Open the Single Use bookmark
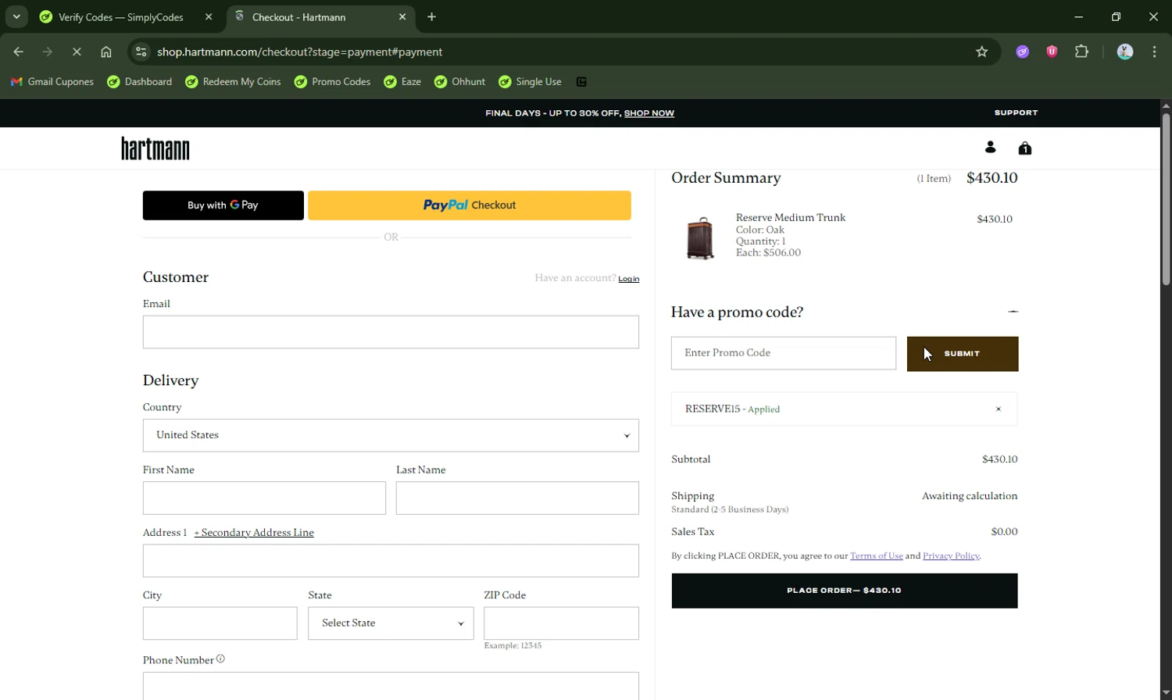This screenshot has height=700, width=1172. (x=530, y=81)
